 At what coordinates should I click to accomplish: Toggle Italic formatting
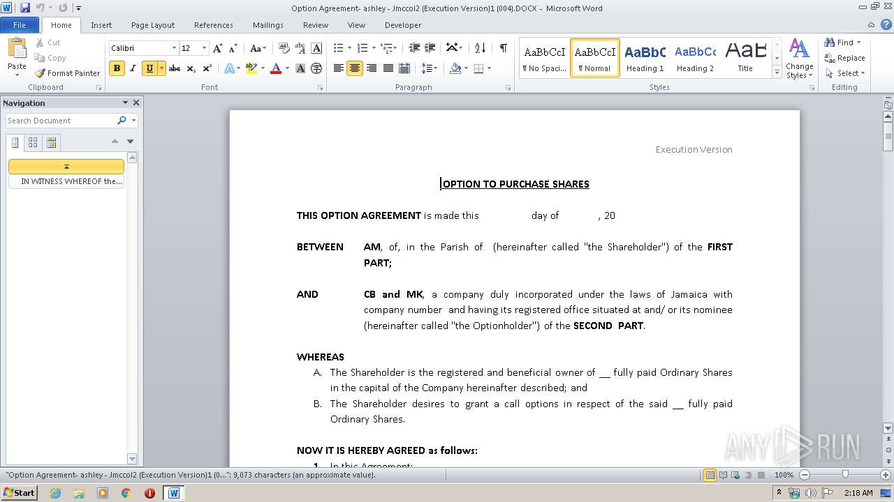133,68
